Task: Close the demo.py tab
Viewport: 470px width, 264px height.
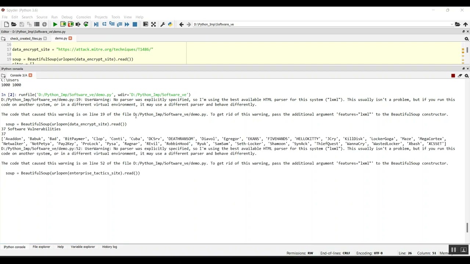Action: point(70,38)
